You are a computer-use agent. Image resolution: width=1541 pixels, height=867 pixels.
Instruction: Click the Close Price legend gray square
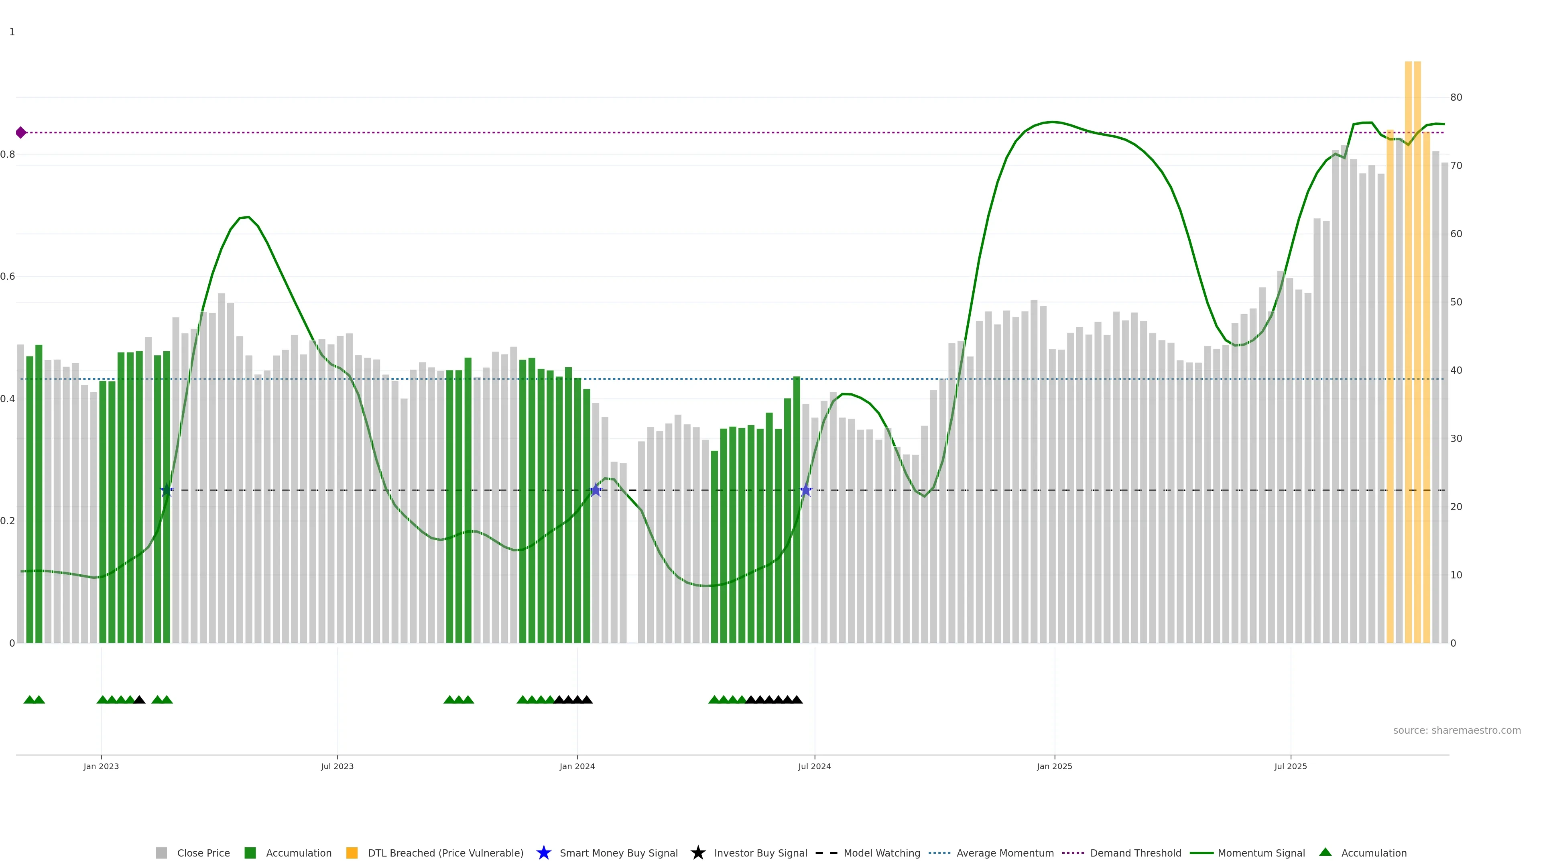click(x=161, y=853)
